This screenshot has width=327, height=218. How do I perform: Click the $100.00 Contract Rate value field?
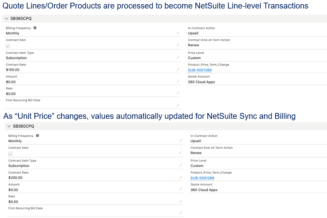coord(13,70)
